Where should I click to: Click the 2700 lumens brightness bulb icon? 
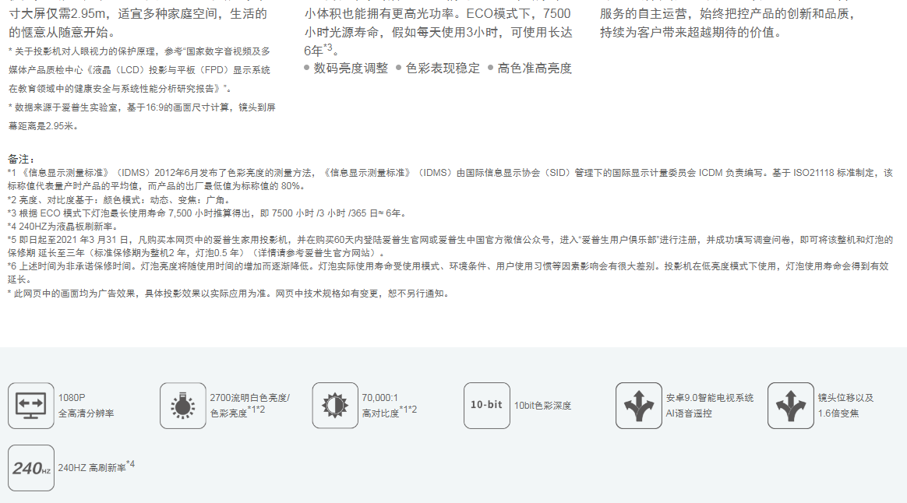pyautogui.click(x=182, y=406)
